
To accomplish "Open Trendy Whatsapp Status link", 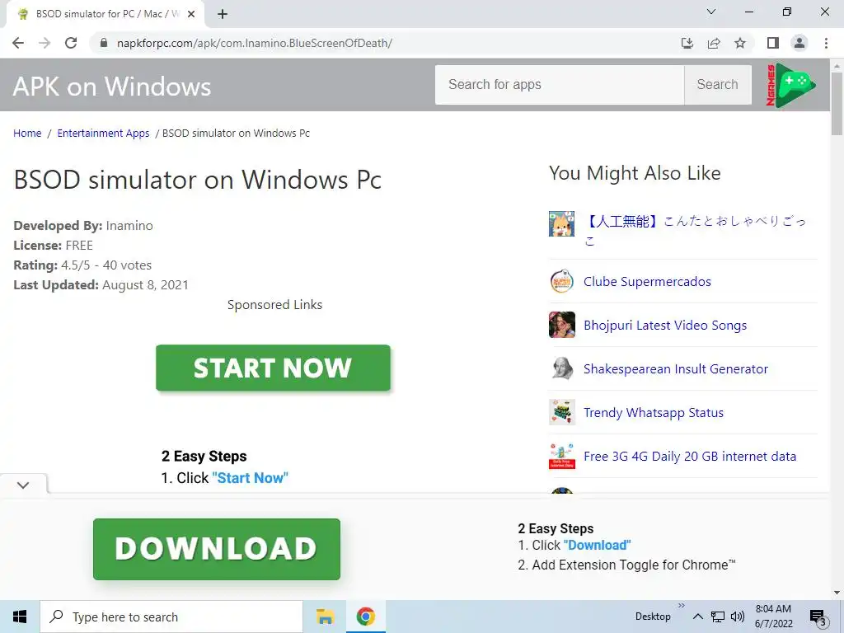I will (x=654, y=412).
